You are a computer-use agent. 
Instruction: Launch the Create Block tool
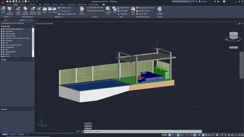pyautogui.click(x=18, y=11)
